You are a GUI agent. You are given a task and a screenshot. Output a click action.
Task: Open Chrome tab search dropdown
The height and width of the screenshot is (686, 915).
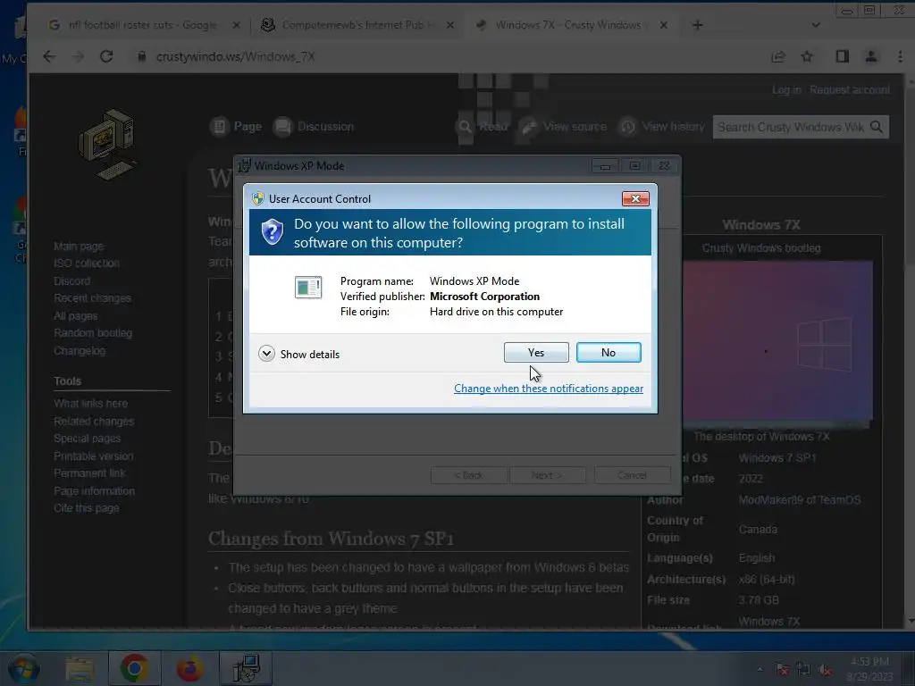click(816, 25)
